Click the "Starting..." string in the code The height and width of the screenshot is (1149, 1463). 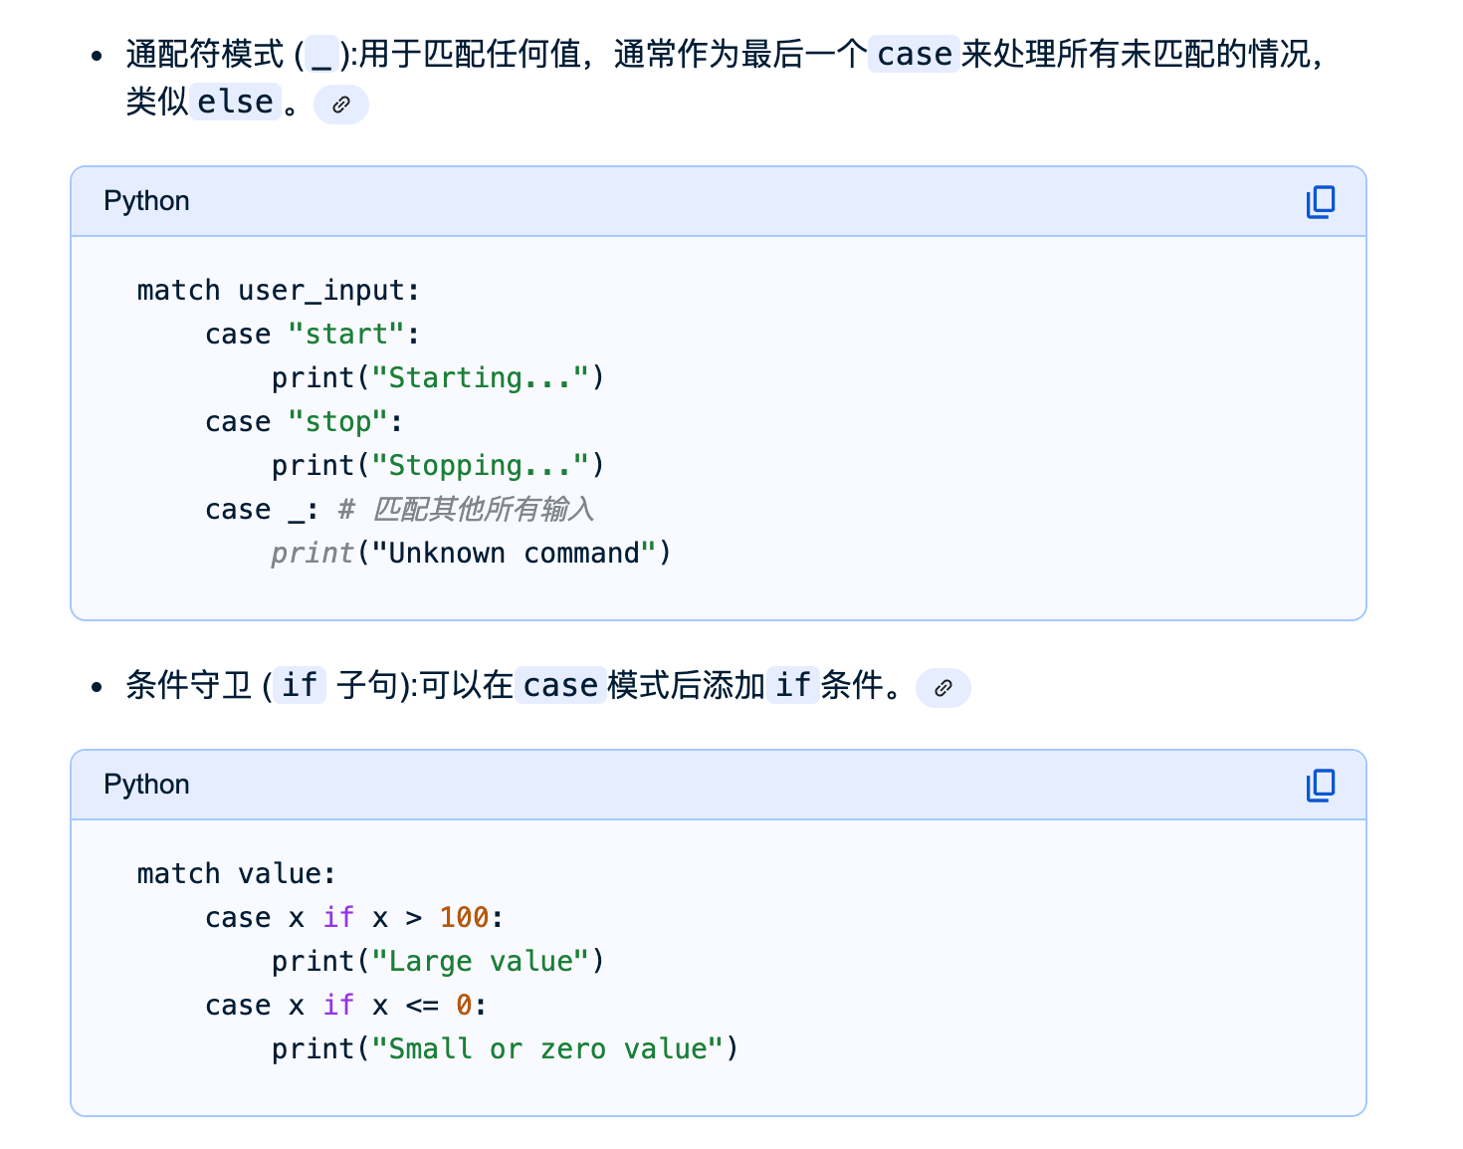pyautogui.click(x=480, y=378)
